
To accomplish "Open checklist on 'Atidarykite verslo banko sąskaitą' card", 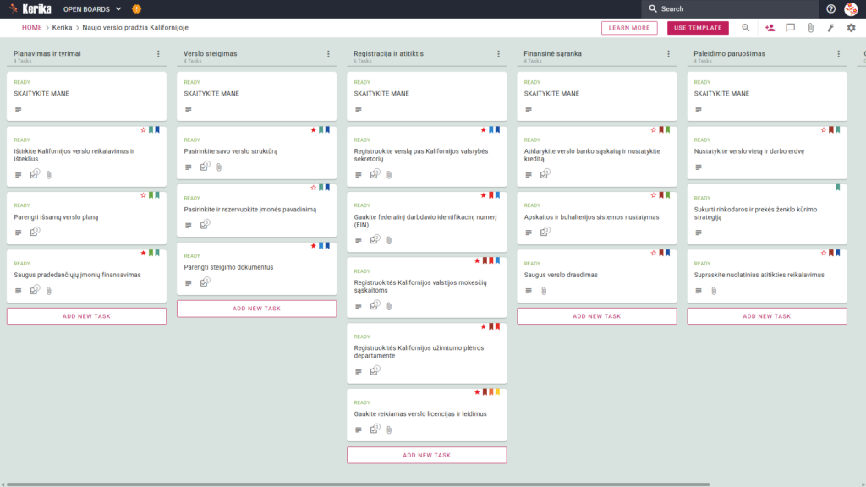I will tap(545, 174).
